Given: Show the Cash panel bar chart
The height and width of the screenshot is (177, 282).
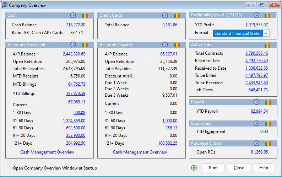Looking at the screenshot, I should (85, 15).
